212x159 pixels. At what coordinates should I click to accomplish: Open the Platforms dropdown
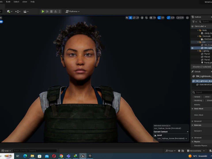[x=72, y=11]
